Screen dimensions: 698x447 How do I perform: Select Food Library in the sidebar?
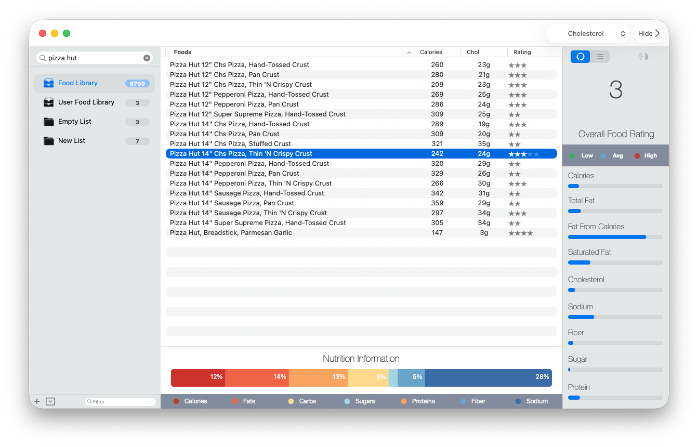pos(95,83)
